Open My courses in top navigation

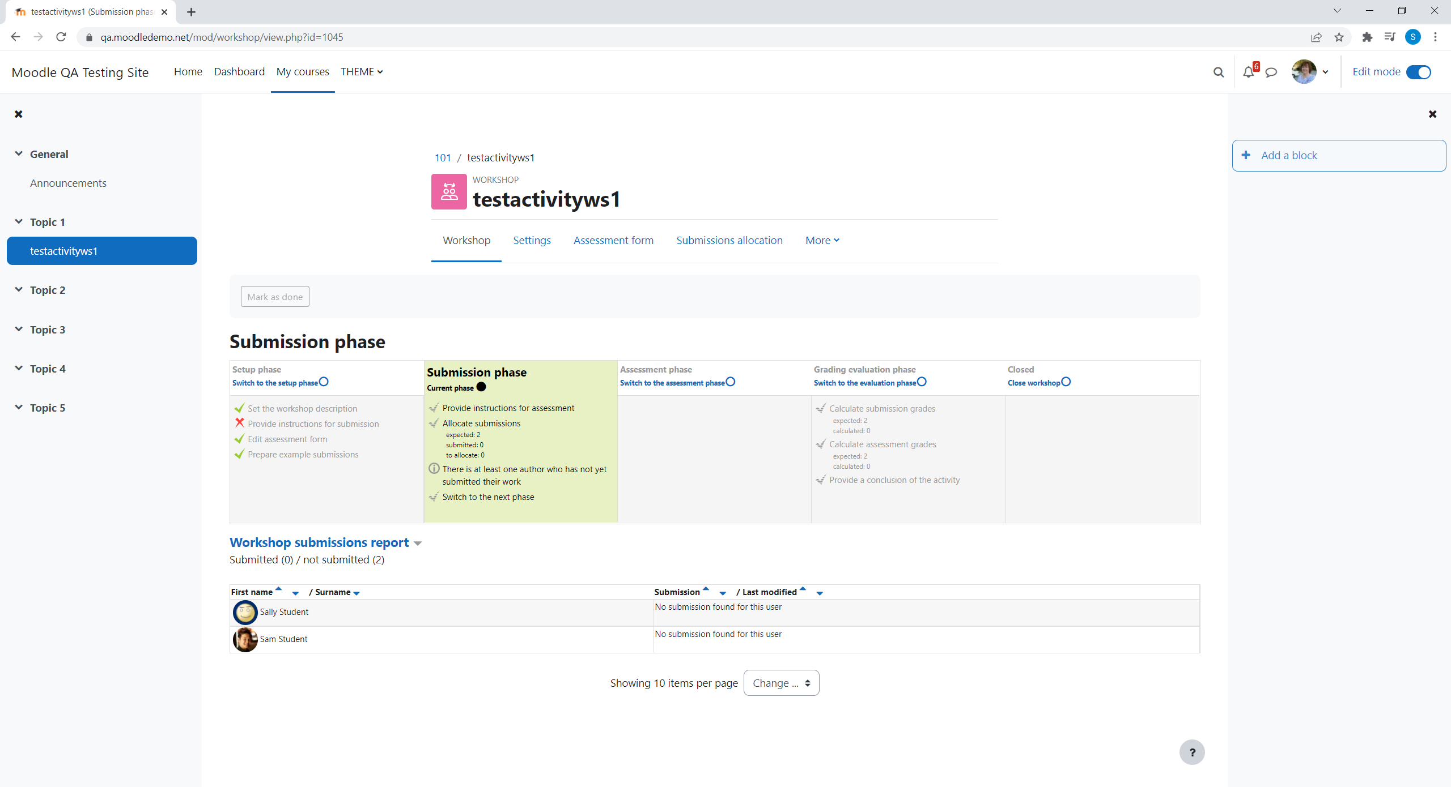[x=303, y=72]
